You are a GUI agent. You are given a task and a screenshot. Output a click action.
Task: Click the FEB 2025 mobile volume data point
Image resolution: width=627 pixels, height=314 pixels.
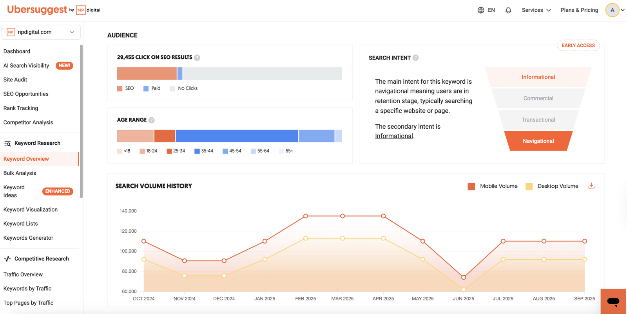306,216
